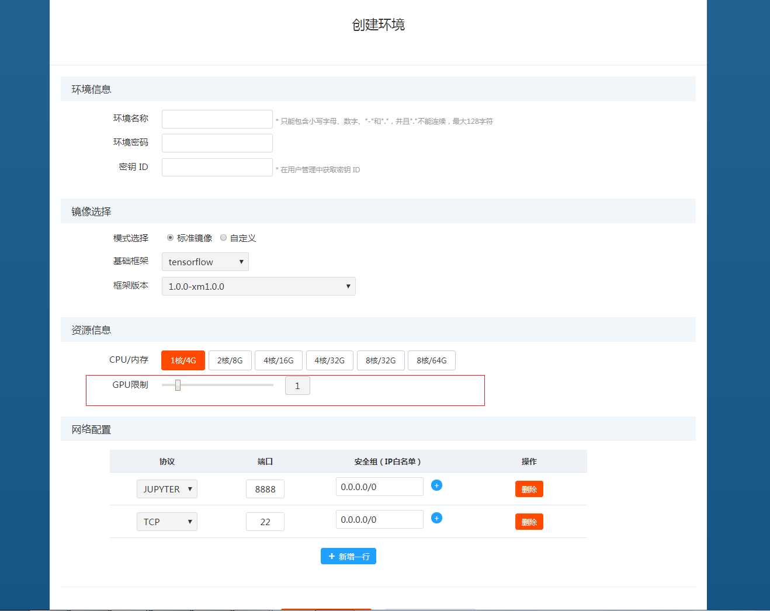
Task: Click the 环境信息 section heading
Action: point(91,89)
